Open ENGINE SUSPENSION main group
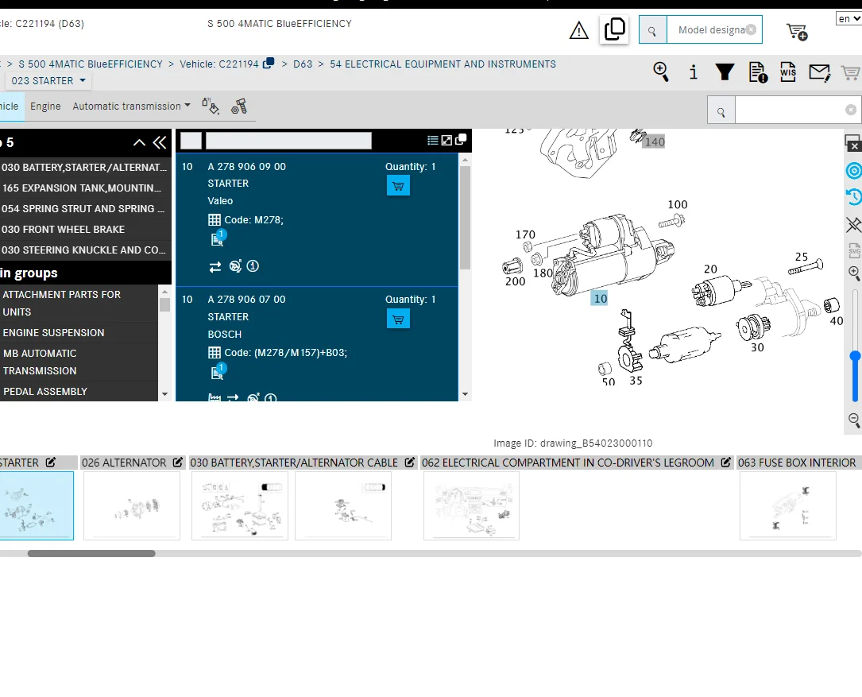862x697 pixels. pyautogui.click(x=79, y=333)
